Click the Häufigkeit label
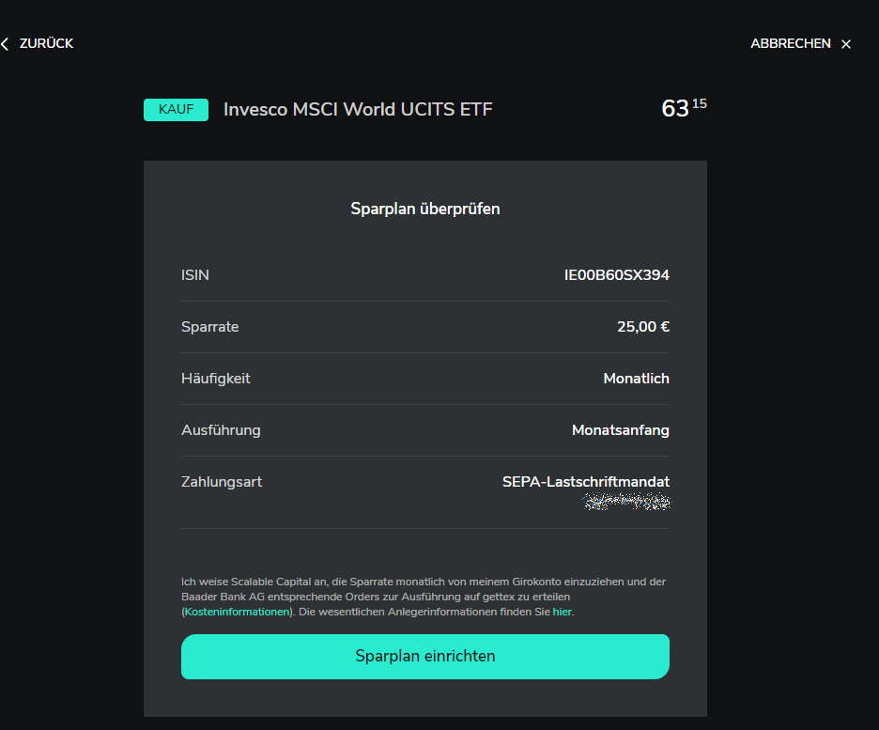Viewport: 879px width, 730px height. pos(215,379)
